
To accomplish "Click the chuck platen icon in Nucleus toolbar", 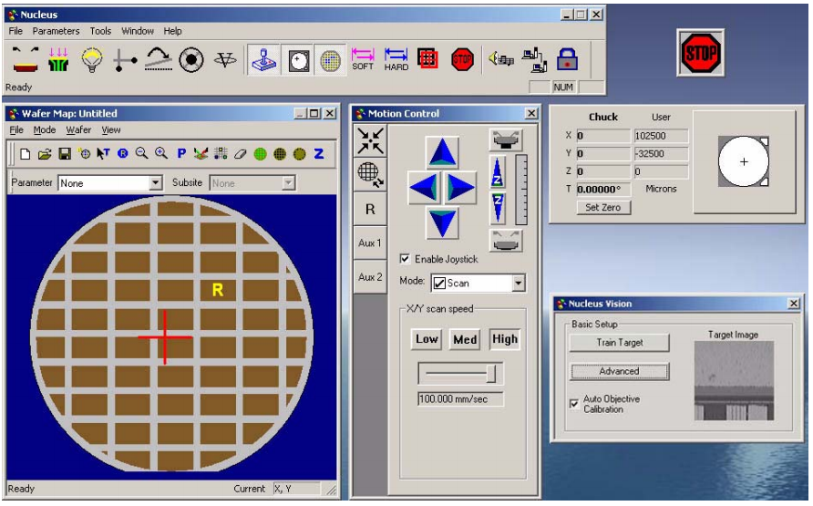I will click(25, 59).
